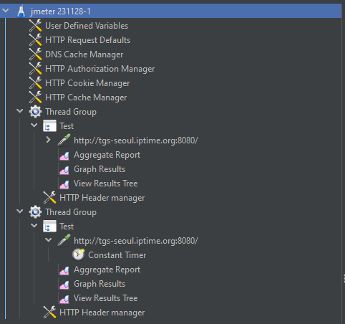Click the Constant Timer clock icon
Image resolution: width=345 pixels, height=324 pixels.
coord(79,254)
